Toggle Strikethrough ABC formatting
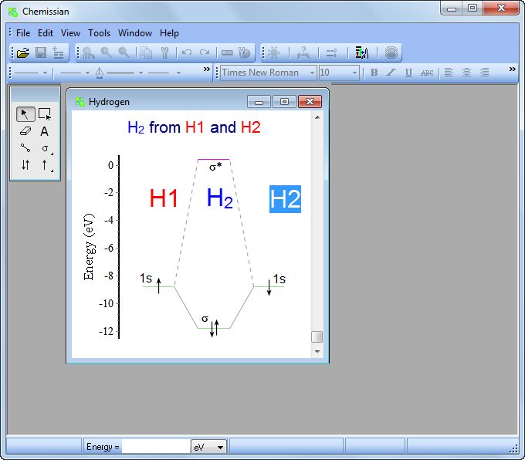This screenshot has height=460, width=525. [x=427, y=73]
